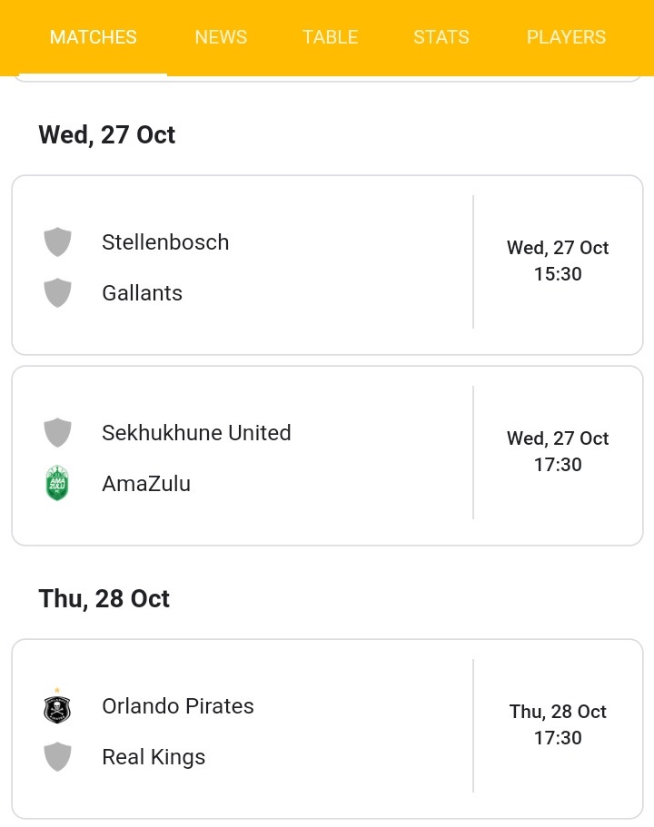Open Orlando Pirates team name
Screen dimensions: 654x827
point(178,706)
